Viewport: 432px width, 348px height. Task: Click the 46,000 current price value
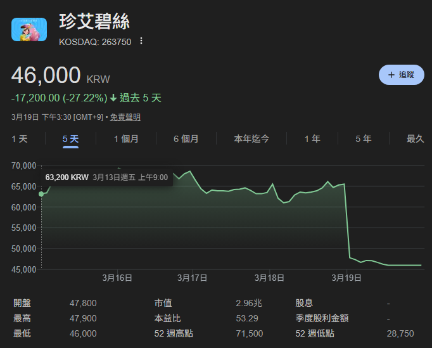46,75
